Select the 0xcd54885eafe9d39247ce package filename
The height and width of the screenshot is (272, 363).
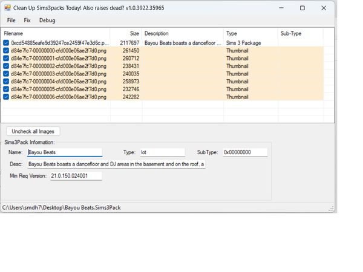[x=60, y=43]
